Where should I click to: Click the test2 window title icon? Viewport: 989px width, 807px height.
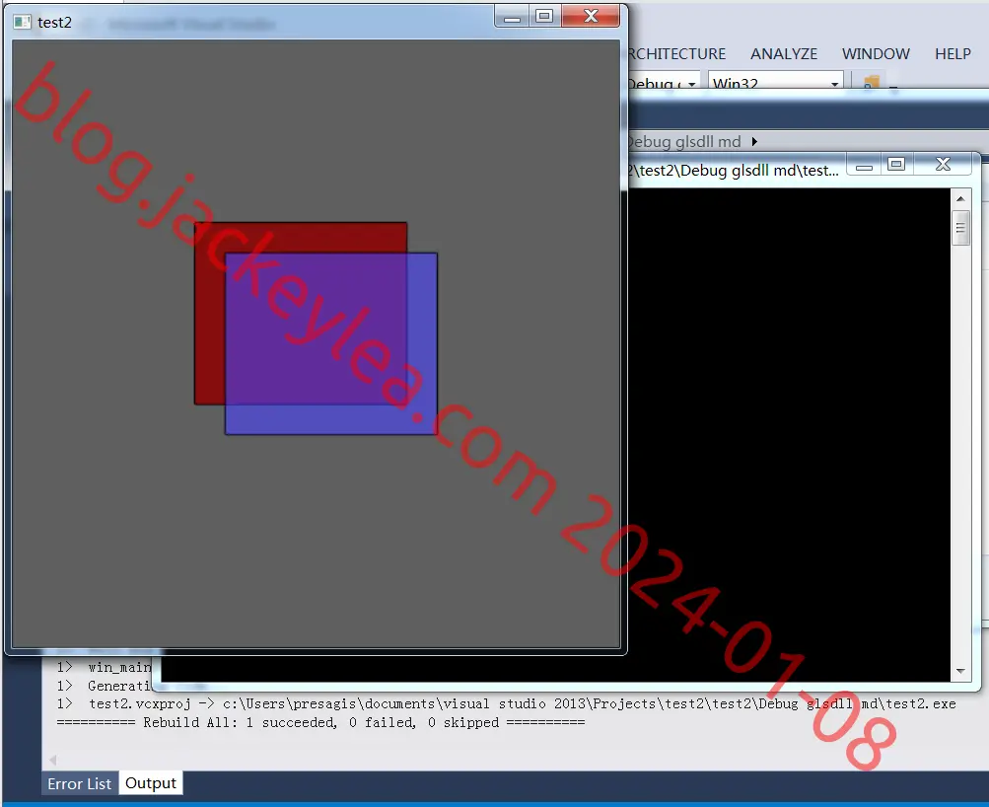click(22, 22)
